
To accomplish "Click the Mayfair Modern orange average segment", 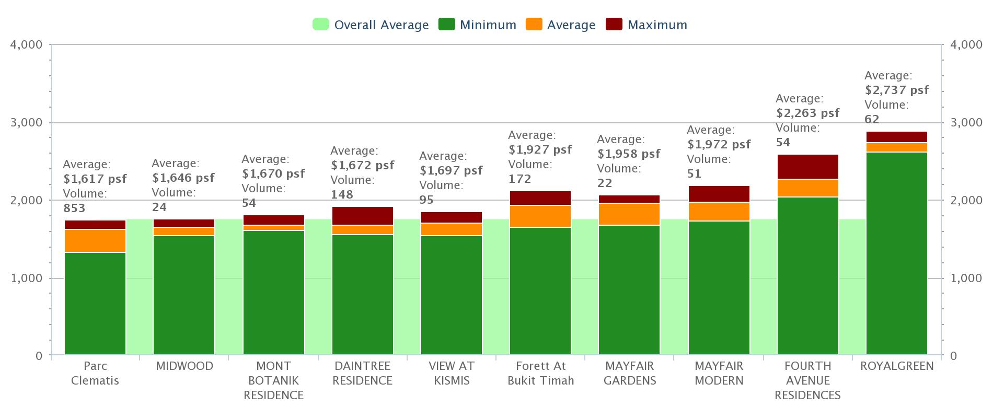I will (x=719, y=212).
